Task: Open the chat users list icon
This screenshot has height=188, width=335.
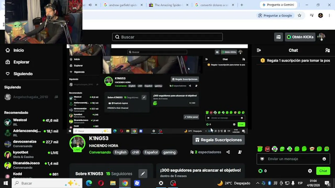Action: pos(327,50)
